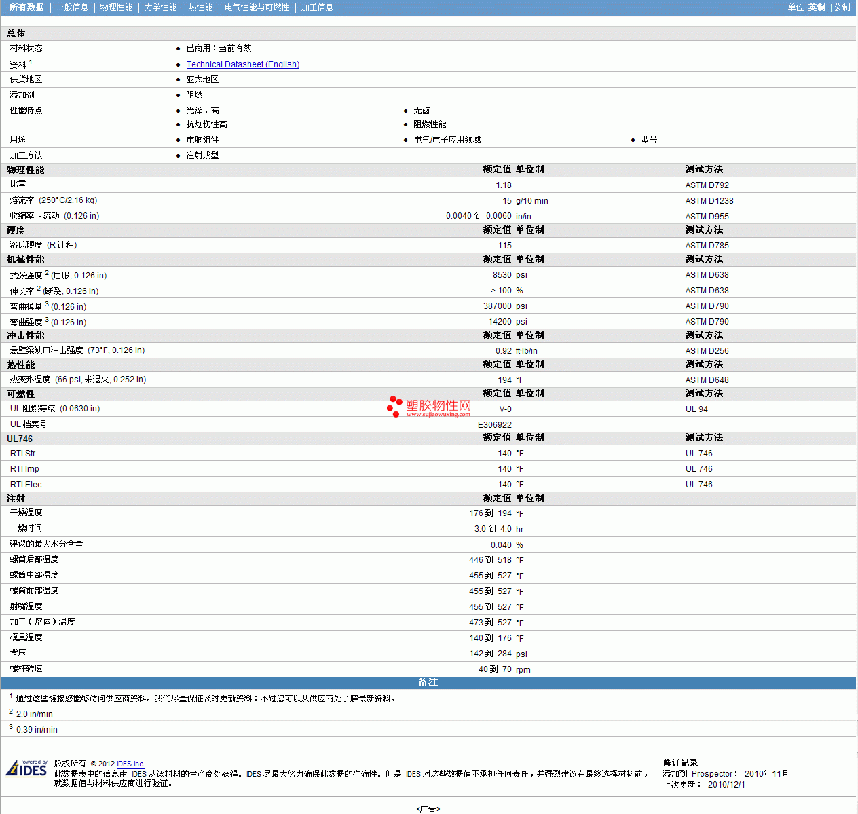The height and width of the screenshot is (814, 858).
Task: Switch to the 力学性能 tab
Action: 160,7
